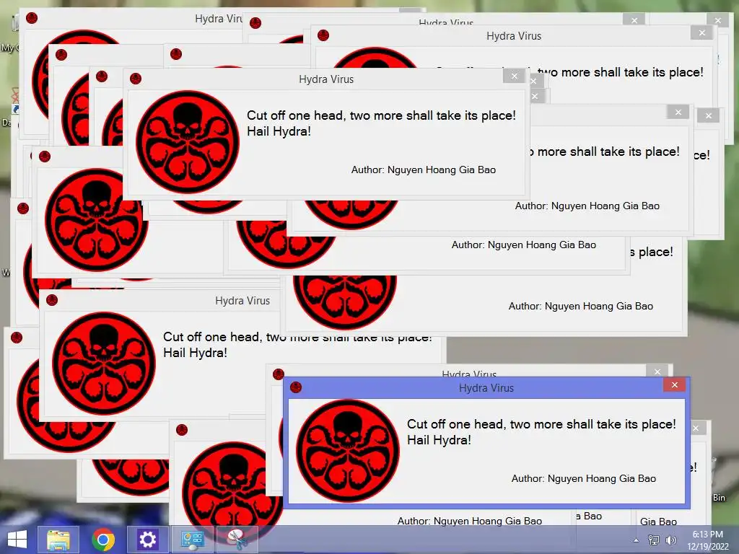Screen dimensions: 739x554
Task: Click the Hydra logo in the lower-left titled Hydra window
Action: pos(104,364)
